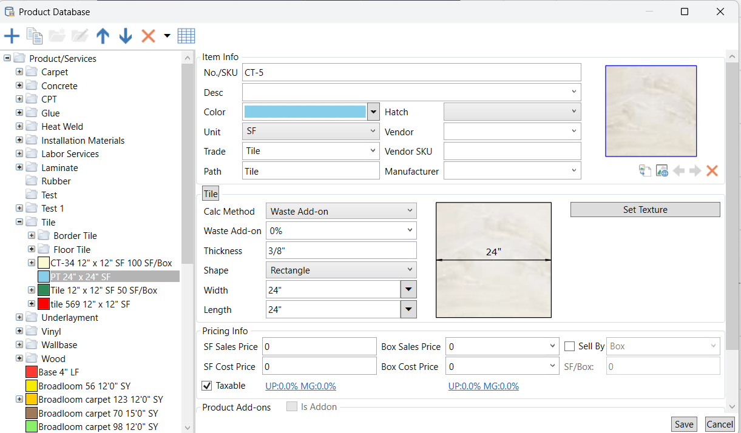Viewport: 741px width, 433px height.
Task: Open the grid view toolbar icon
Action: [x=186, y=36]
